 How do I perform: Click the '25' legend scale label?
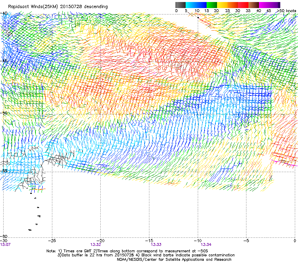pos(228,11)
